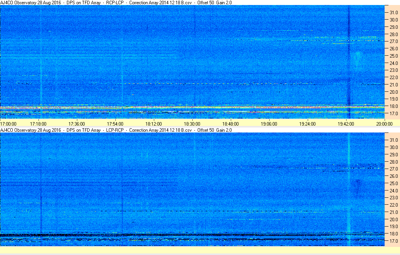This screenshot has width=400, height=255.
Task: Select the 24.0 frequency label on LCP-RCP plot
Action: pos(393,190)
